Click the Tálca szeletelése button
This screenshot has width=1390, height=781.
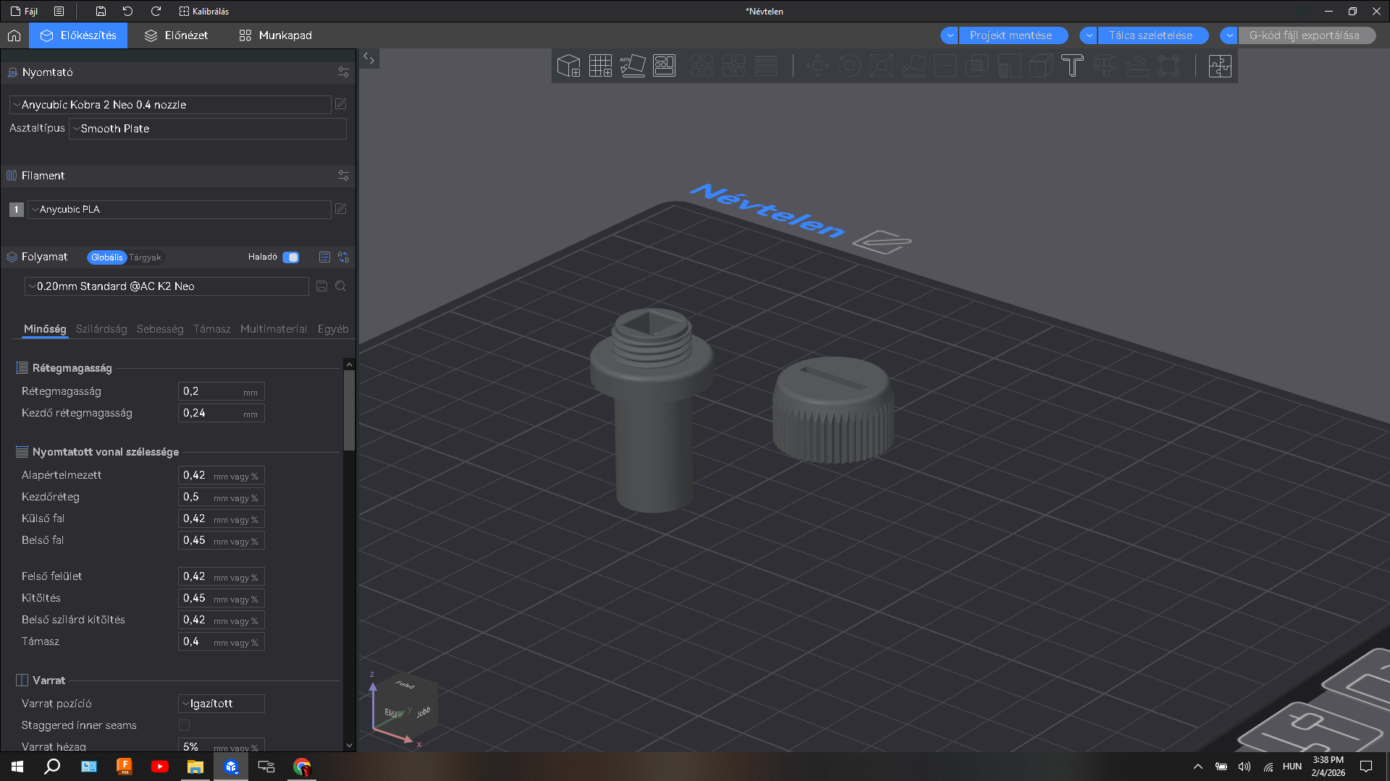pos(1153,35)
